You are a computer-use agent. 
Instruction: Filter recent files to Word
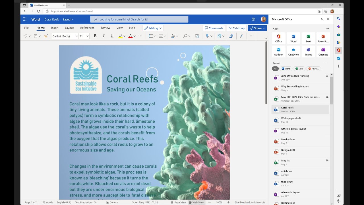(286, 69)
